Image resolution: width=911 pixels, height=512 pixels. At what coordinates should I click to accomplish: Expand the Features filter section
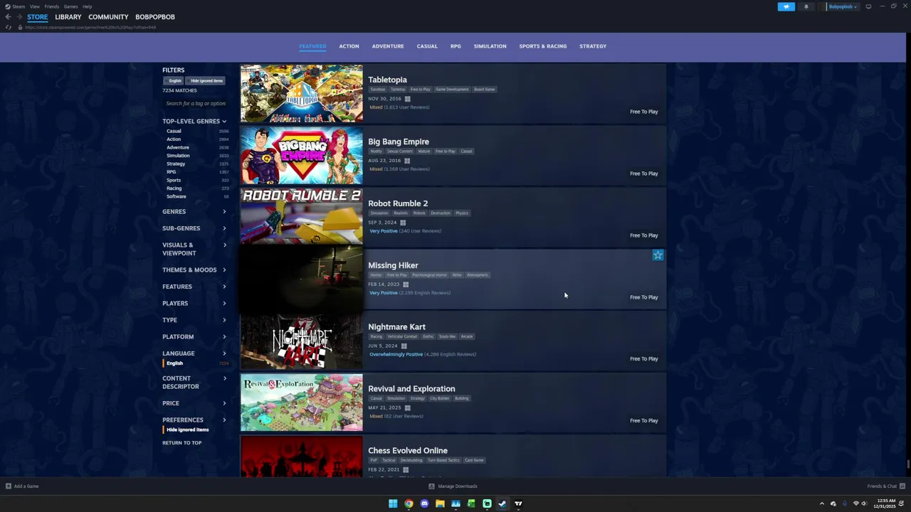pos(194,287)
